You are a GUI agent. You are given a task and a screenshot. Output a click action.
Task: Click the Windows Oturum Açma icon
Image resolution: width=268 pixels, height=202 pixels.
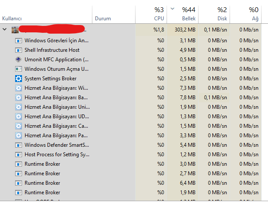click(x=19, y=69)
